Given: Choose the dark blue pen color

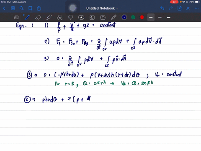Looking at the screenshot, I should coord(124,17).
